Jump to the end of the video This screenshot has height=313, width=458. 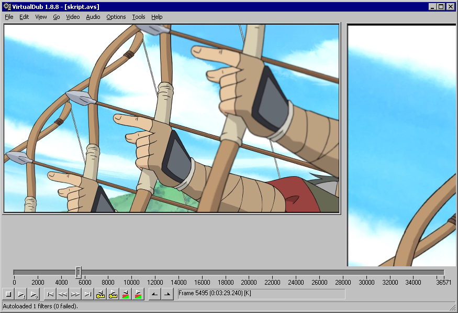coord(87,294)
